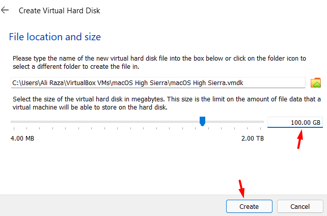
Task: Click the File location and size heading
Action: pyautogui.click(x=55, y=37)
